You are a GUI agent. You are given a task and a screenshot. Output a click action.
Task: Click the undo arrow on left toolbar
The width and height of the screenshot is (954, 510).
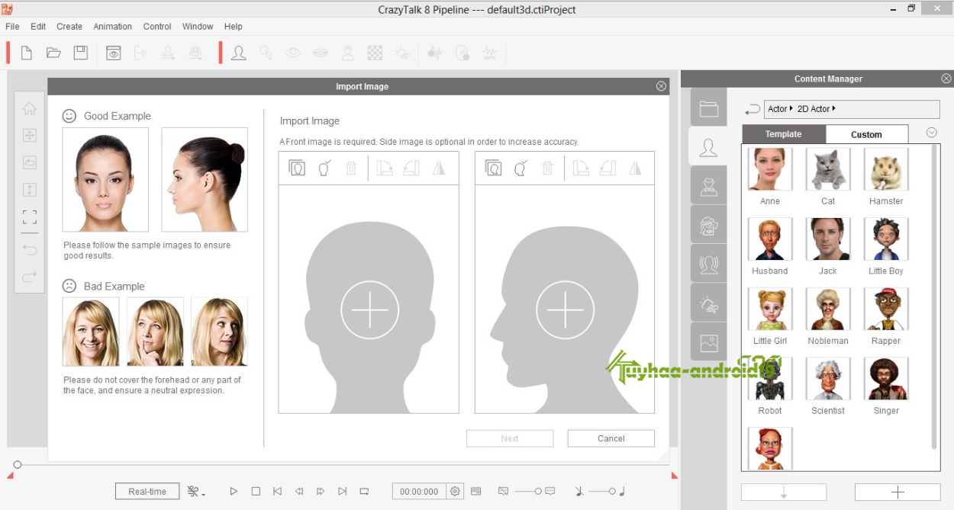click(x=30, y=249)
